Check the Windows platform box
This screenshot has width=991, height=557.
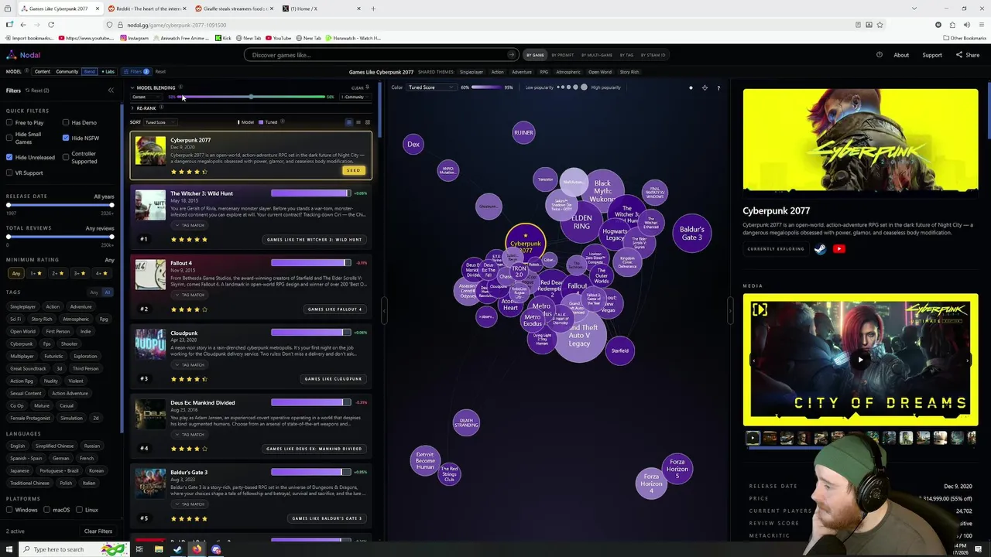coord(9,510)
